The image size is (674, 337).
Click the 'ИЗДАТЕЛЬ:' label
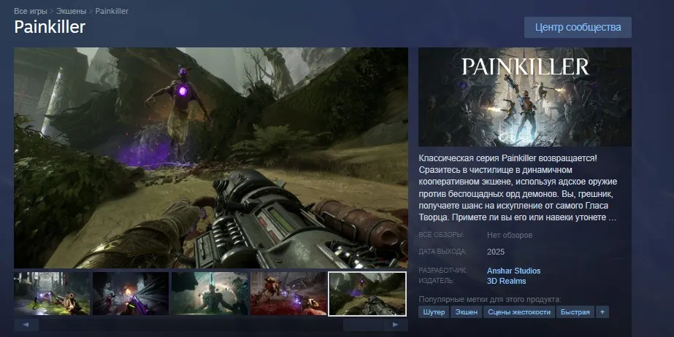[436, 281]
